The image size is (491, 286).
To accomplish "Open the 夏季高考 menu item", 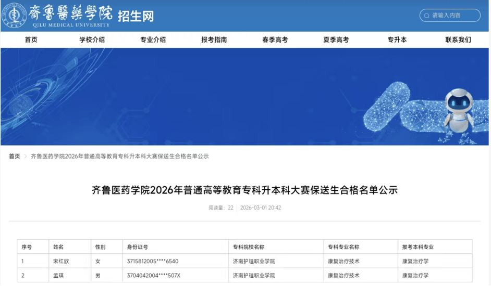I will pos(336,40).
